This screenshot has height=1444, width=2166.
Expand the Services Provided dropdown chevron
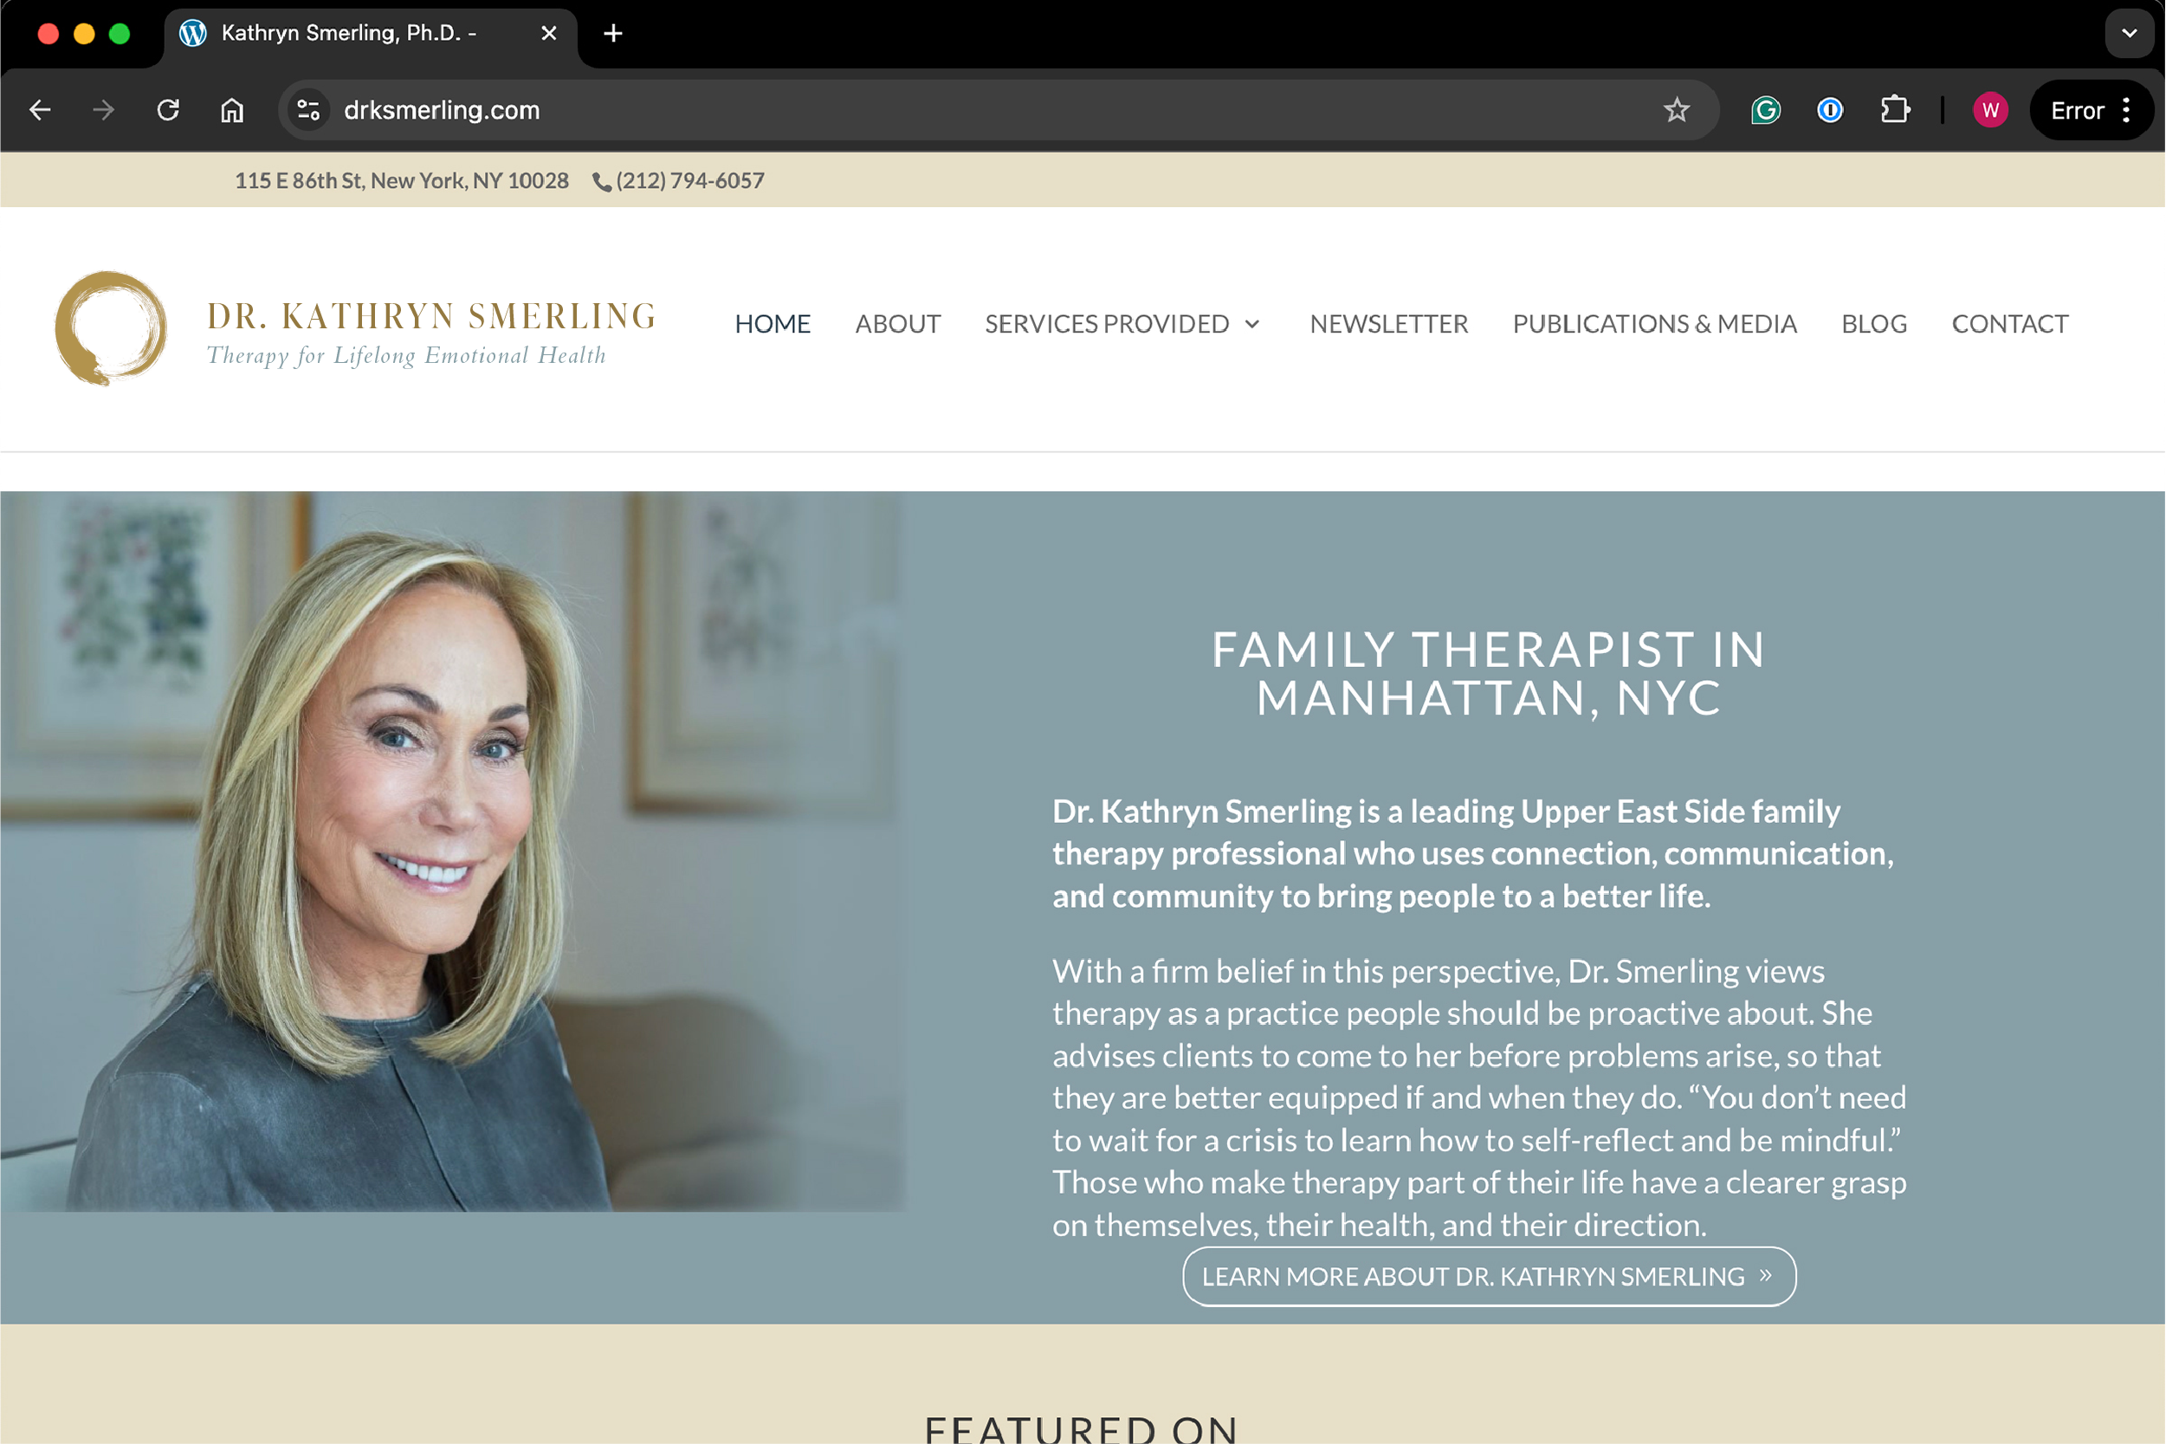(1252, 324)
